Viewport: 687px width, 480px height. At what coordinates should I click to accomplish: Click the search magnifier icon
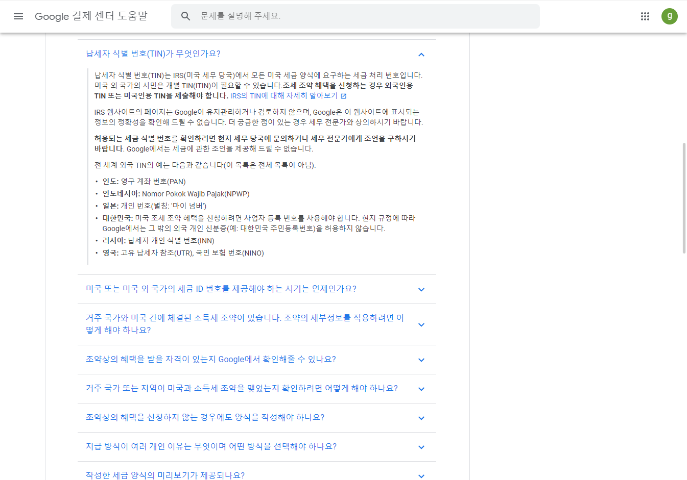pyautogui.click(x=186, y=16)
